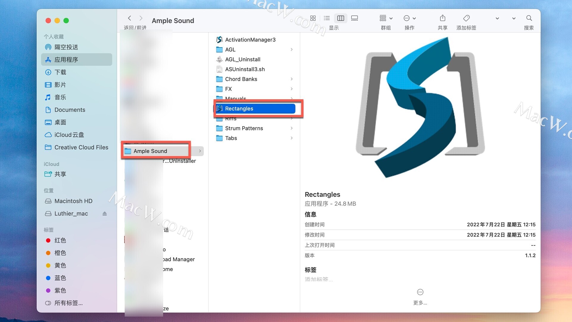Click the More (更多…) button
This screenshot has width=572, height=322.
tap(420, 297)
